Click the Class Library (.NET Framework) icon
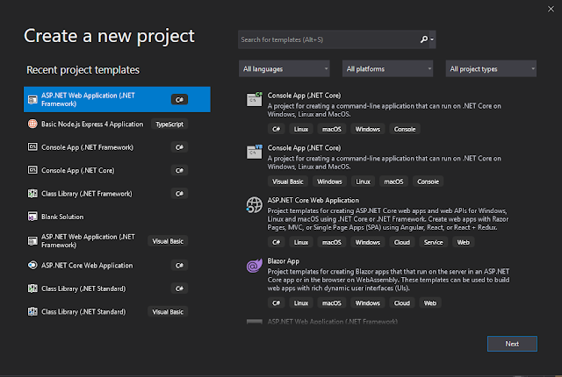Screen dimensions: 562x377 [x=32, y=193]
